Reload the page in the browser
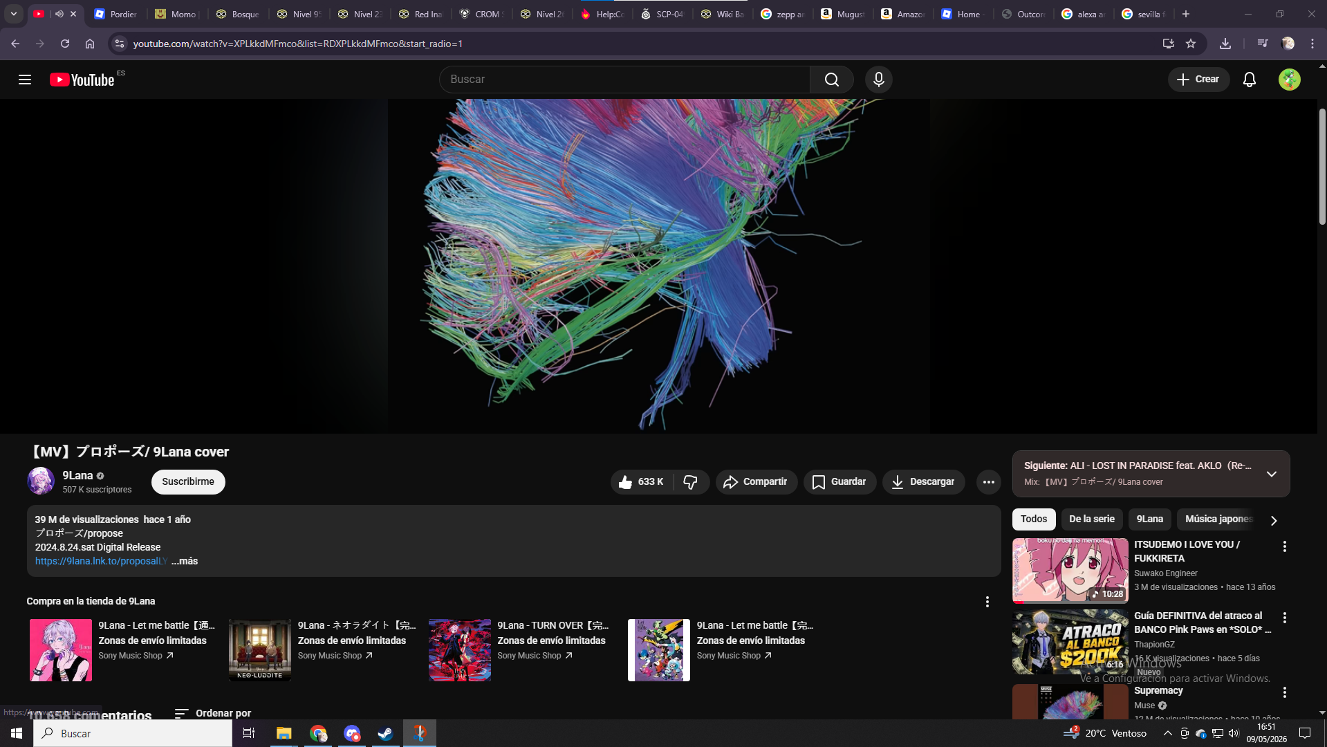The height and width of the screenshot is (747, 1327). pos(65,44)
